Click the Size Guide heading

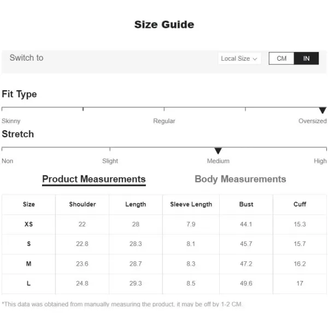pyautogui.click(x=164, y=25)
